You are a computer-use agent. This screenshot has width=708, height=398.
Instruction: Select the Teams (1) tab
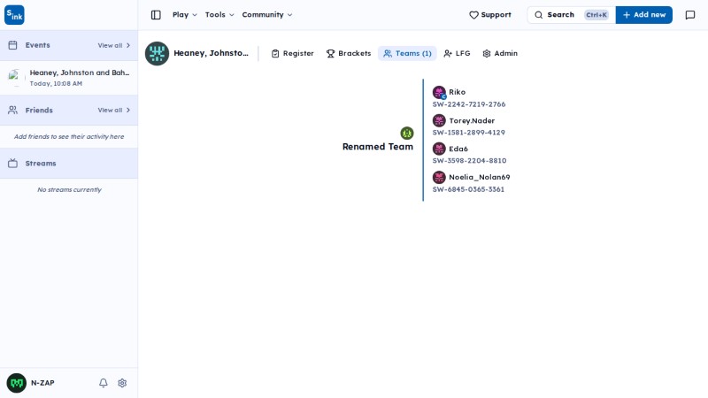coord(407,53)
